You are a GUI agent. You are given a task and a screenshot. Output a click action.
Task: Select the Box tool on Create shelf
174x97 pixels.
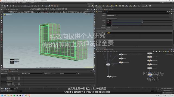[2, 6]
